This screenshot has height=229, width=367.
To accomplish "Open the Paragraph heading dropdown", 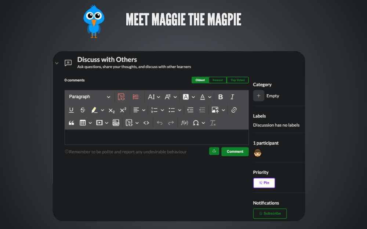I will [x=89, y=97].
